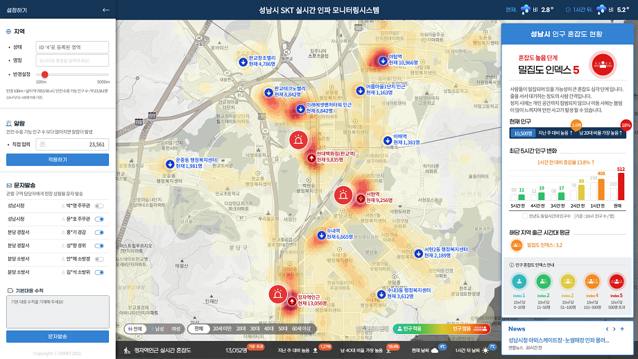The width and height of the screenshot is (638, 359).
Task: Click the red siren alert near 정자역인근
Action: [278, 294]
